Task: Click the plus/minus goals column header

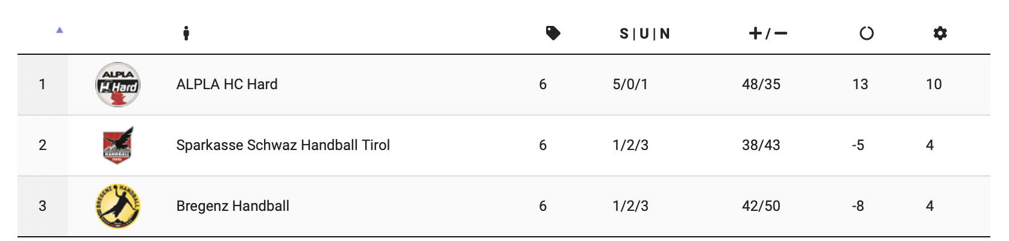Action: [767, 33]
